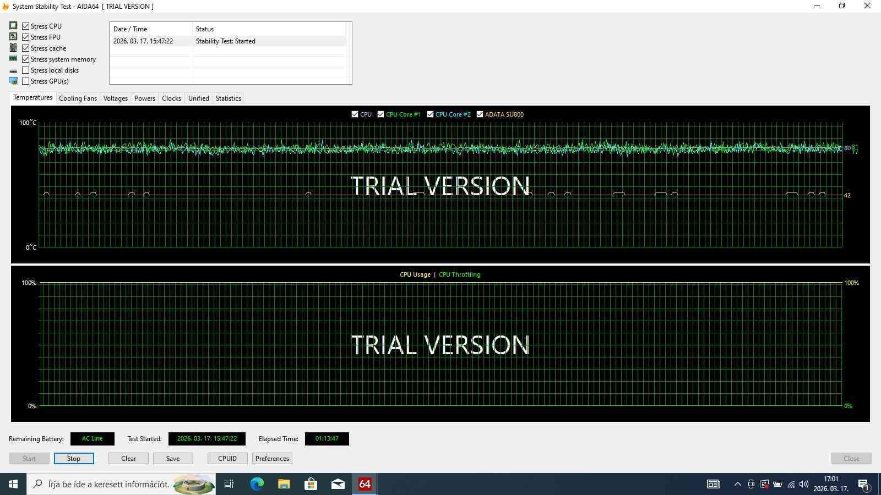Image resolution: width=881 pixels, height=495 pixels.
Task: Click the AIDA64 taskbar icon
Action: [365, 484]
